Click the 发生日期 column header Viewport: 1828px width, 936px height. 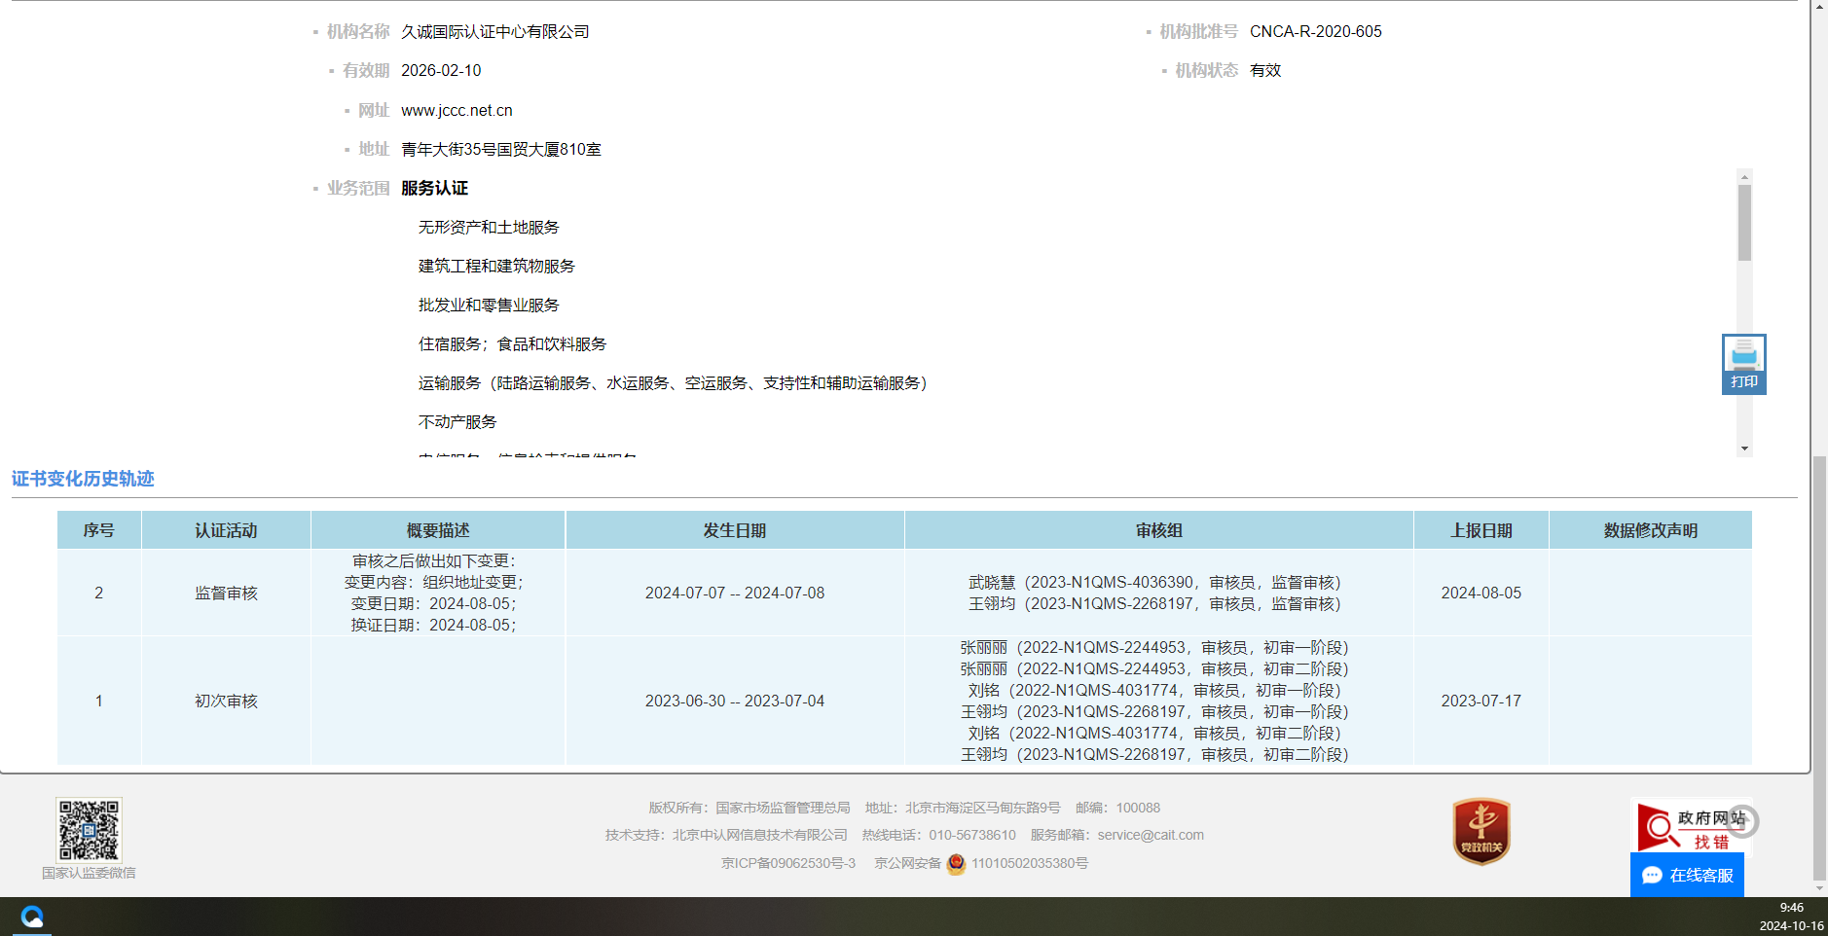pos(735,530)
